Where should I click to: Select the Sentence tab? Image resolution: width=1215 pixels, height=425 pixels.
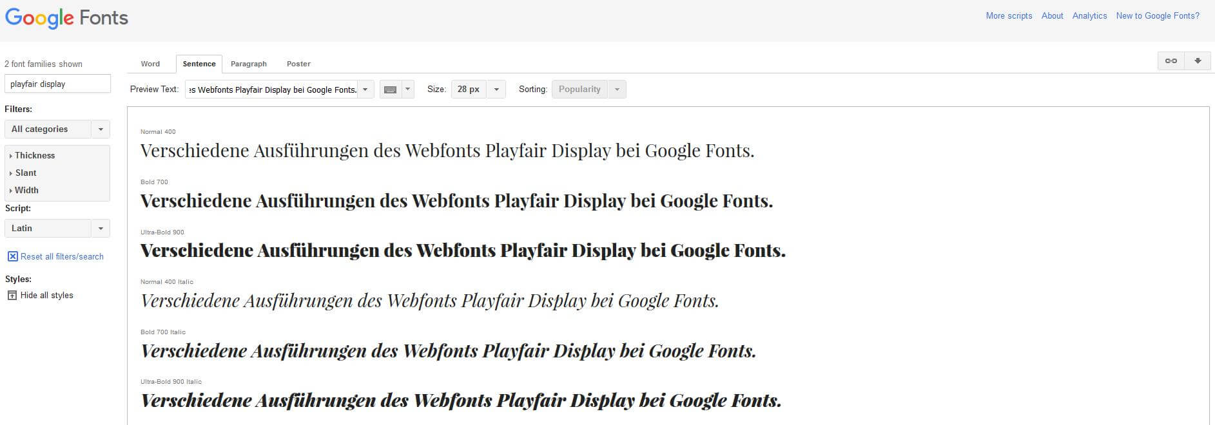[199, 64]
